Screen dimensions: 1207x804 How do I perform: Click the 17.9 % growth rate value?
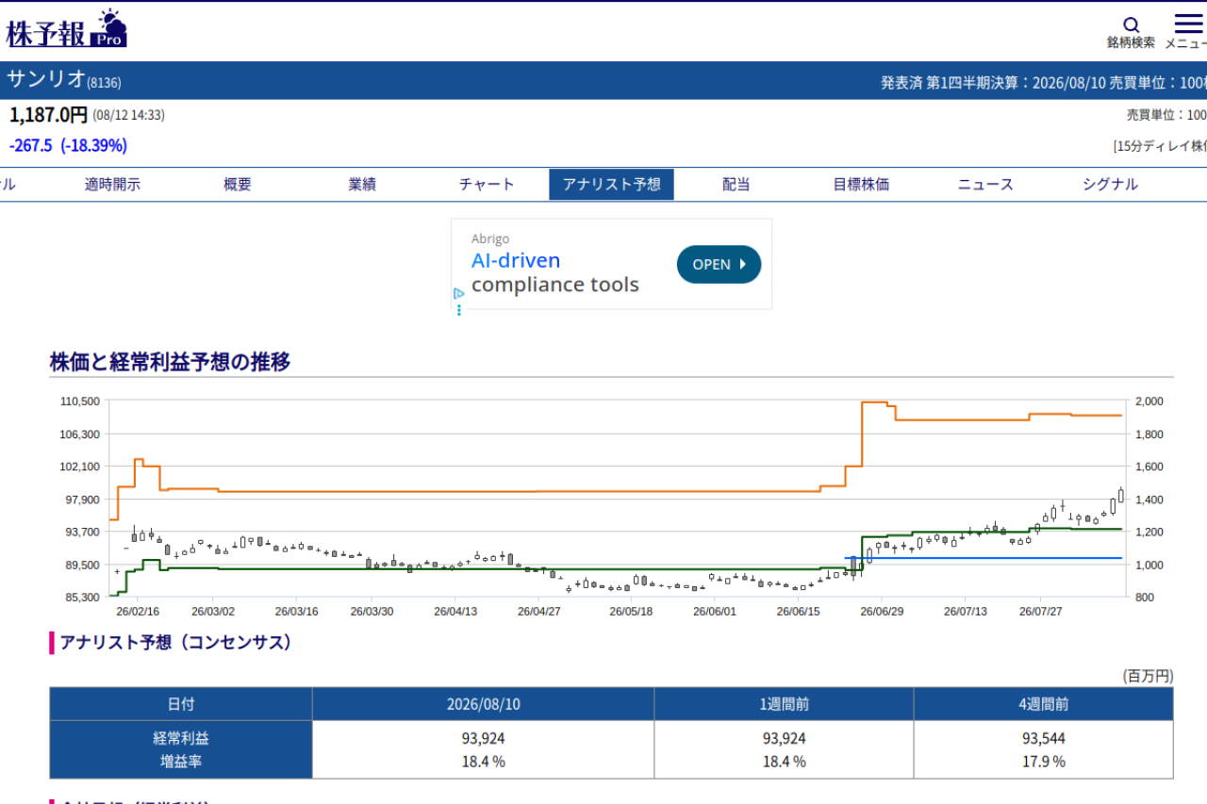point(1044,762)
